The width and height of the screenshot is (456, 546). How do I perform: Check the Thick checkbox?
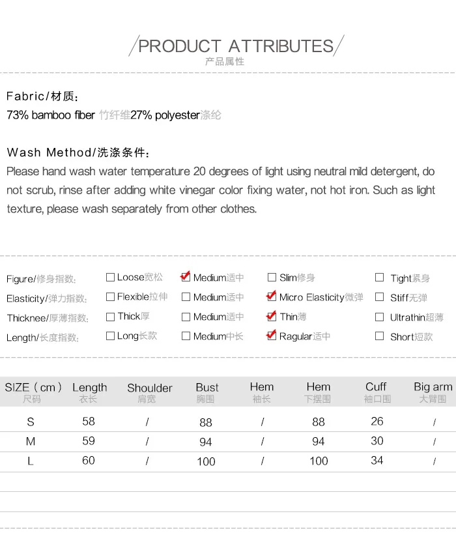(x=110, y=317)
